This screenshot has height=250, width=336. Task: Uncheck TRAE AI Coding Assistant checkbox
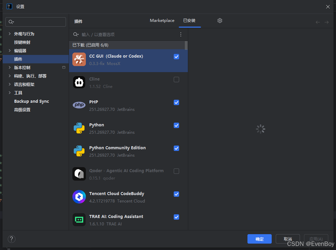point(176,217)
